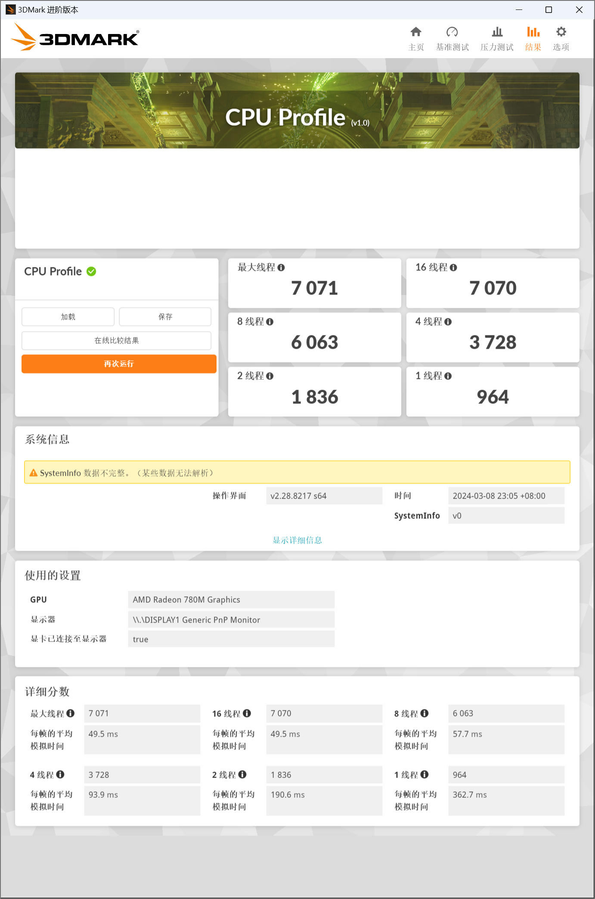Click info icon beside 2 线程 score card
Screen dimensions: 595x899
pos(270,376)
